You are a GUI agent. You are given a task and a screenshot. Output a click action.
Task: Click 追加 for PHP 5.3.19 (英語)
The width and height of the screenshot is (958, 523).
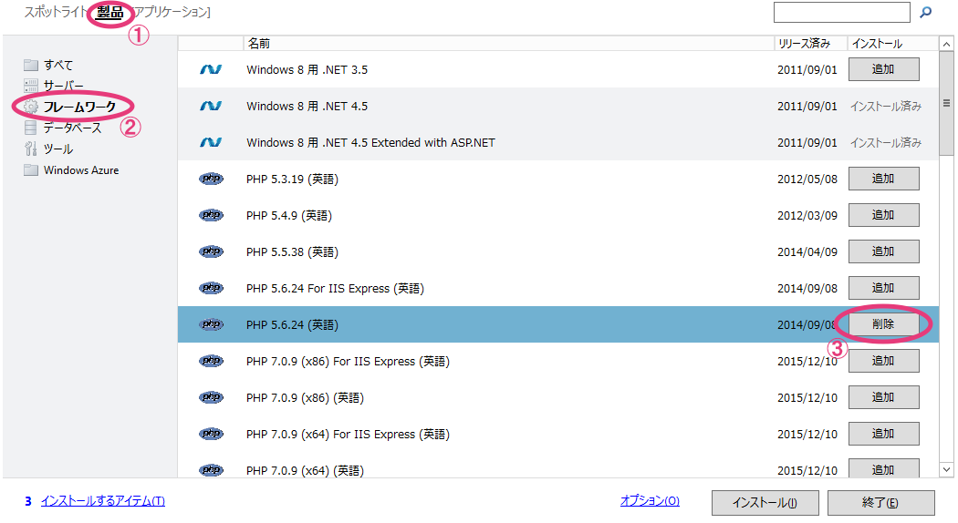click(883, 179)
